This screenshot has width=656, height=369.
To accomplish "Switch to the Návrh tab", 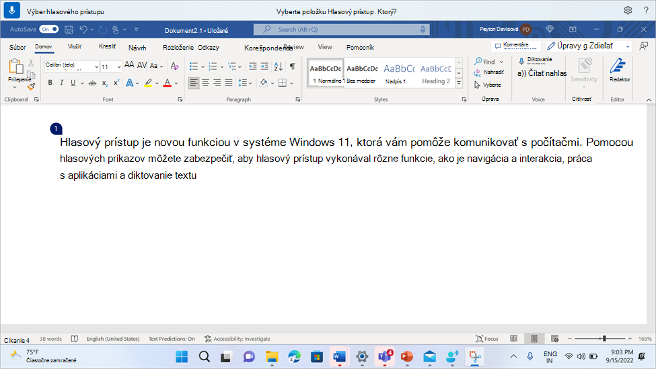I will [137, 48].
